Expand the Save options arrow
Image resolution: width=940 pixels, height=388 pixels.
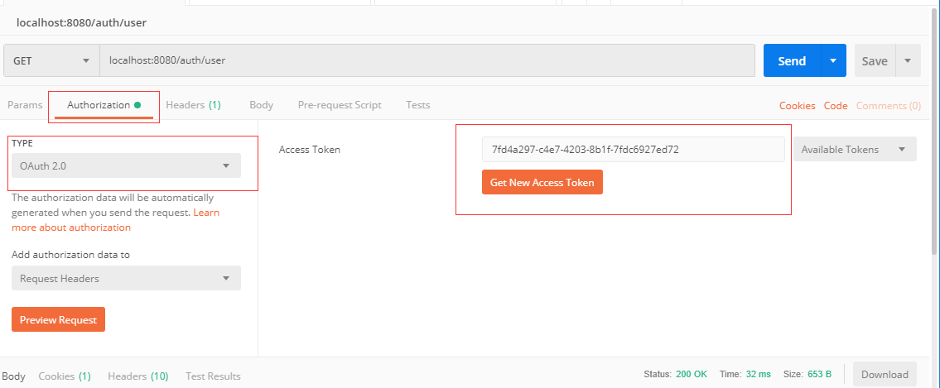(908, 60)
